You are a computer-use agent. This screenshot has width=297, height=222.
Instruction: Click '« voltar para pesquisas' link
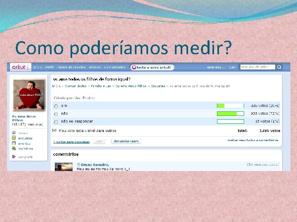pyautogui.click(x=71, y=142)
